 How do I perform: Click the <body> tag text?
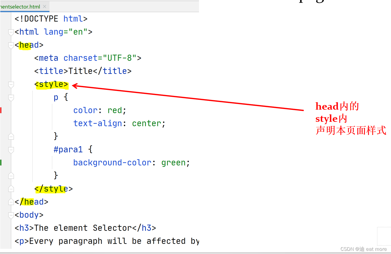click(x=29, y=215)
